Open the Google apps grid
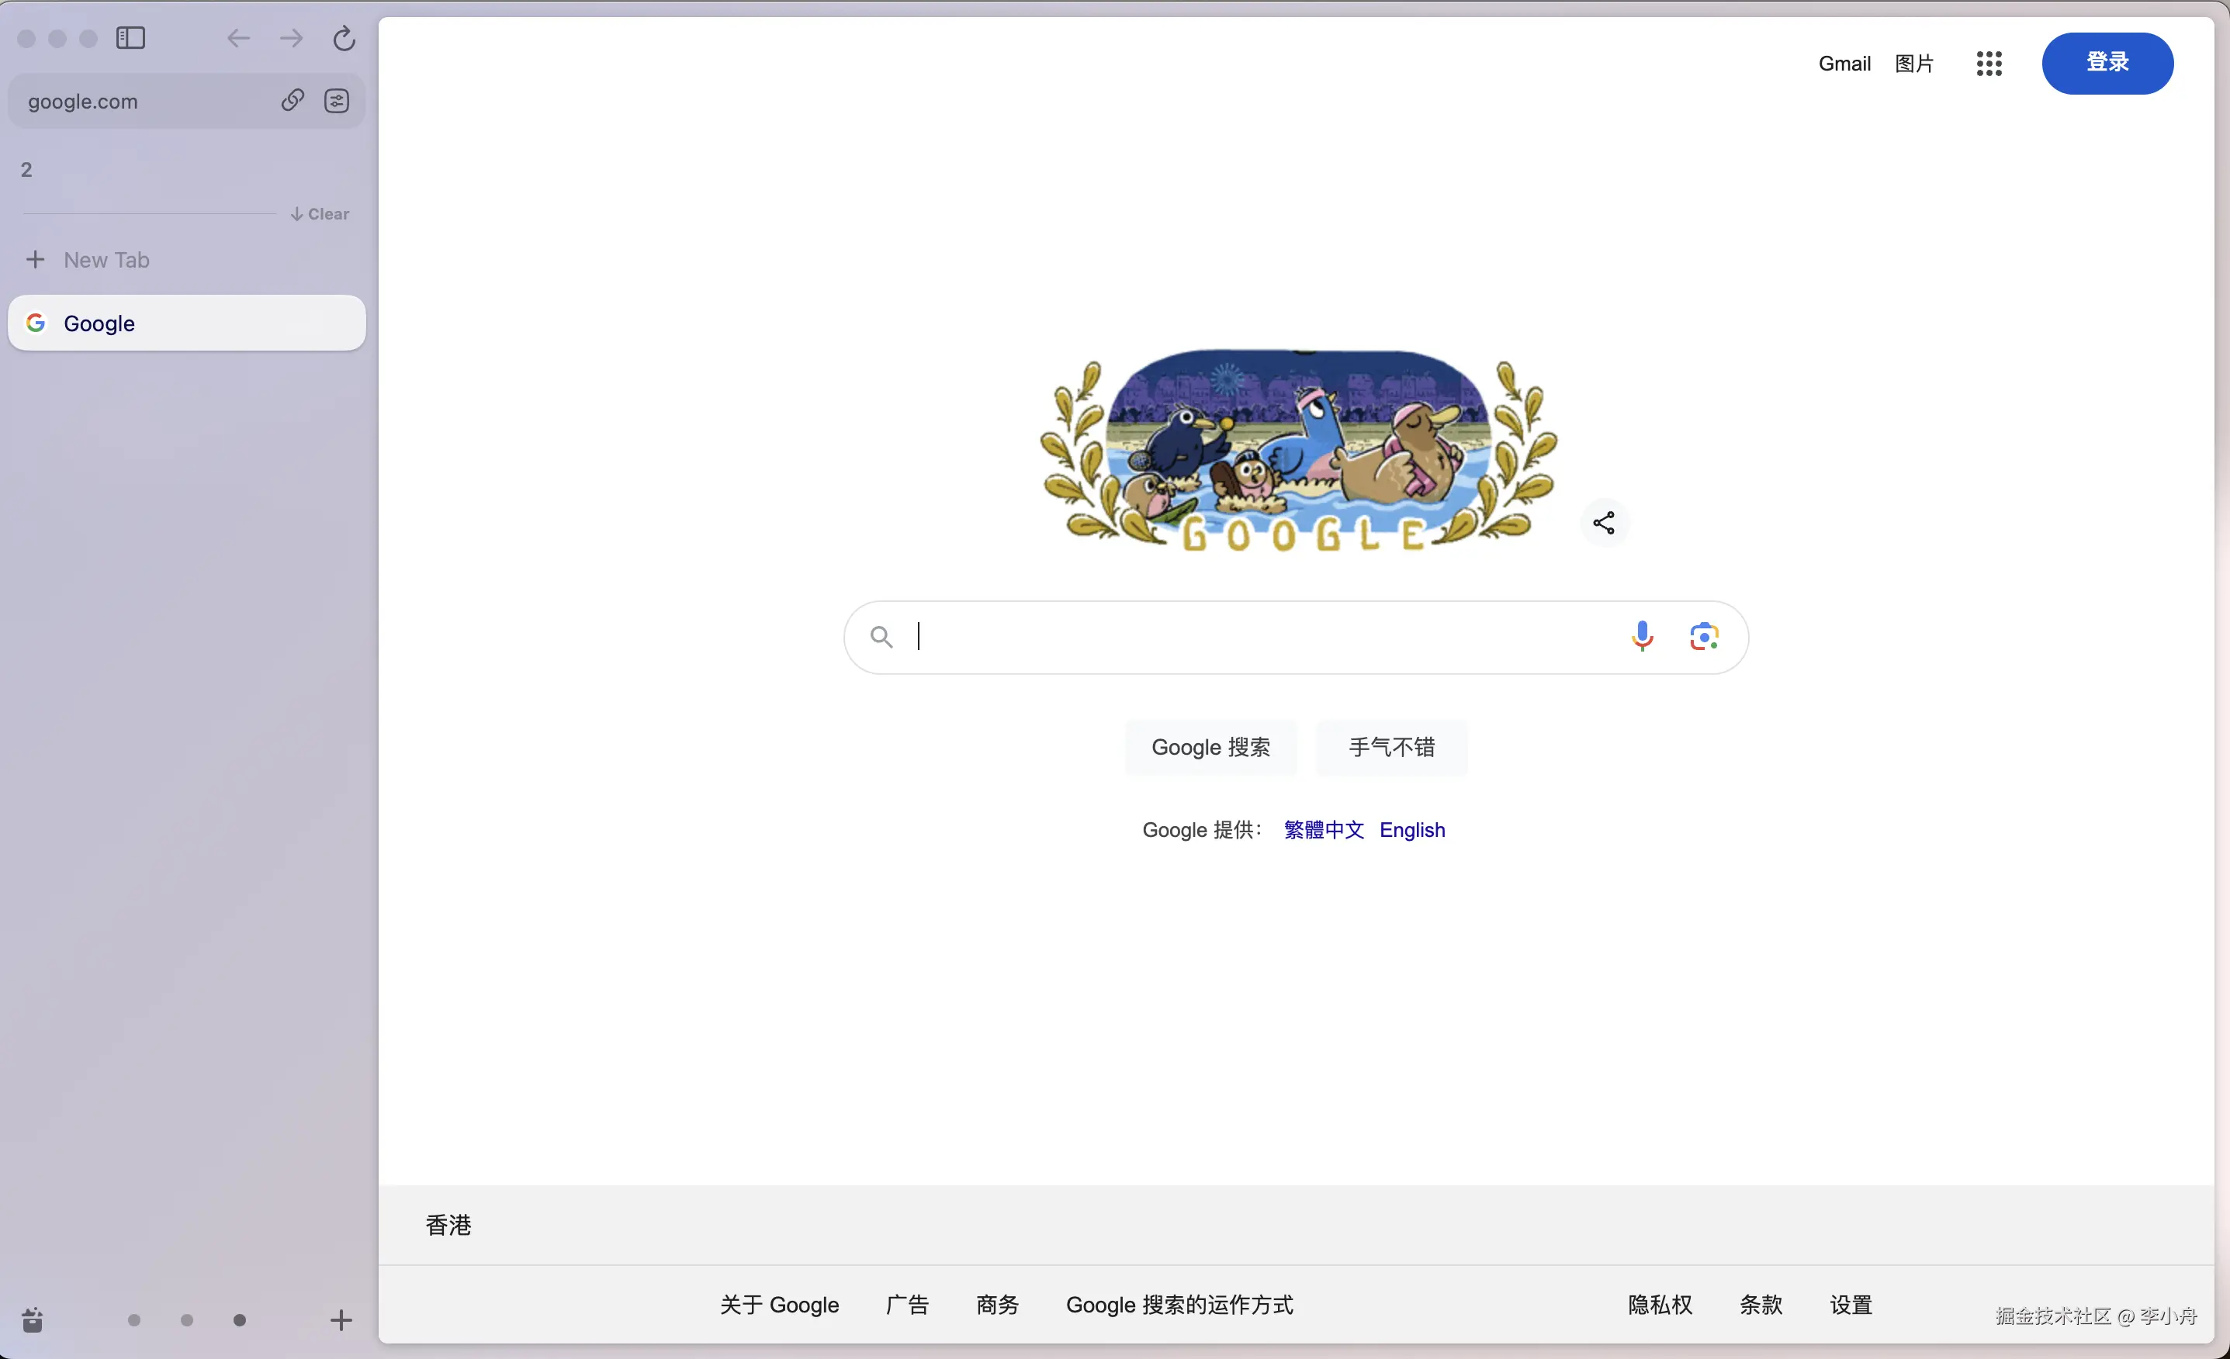The height and width of the screenshot is (1359, 2230). coord(1989,64)
